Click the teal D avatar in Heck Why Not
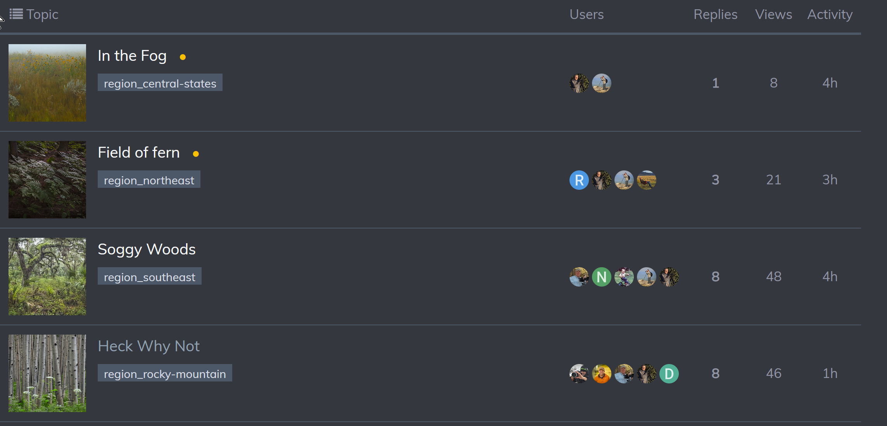 [669, 374]
